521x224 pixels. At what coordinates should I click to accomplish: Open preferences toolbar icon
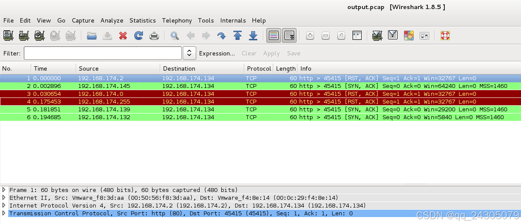pos(424,36)
